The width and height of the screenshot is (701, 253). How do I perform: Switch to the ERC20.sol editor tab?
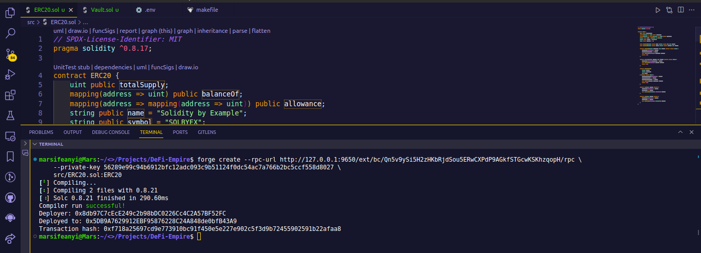tap(50, 10)
